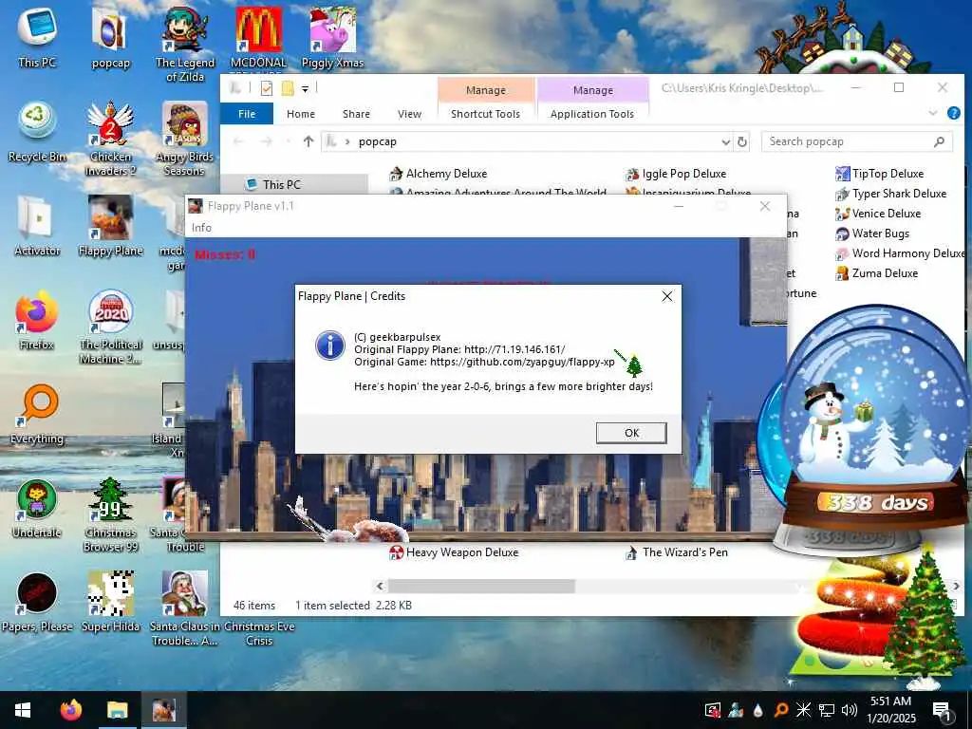Click Quick Access properties checkmark icon
This screenshot has width=972, height=729.
[267, 88]
